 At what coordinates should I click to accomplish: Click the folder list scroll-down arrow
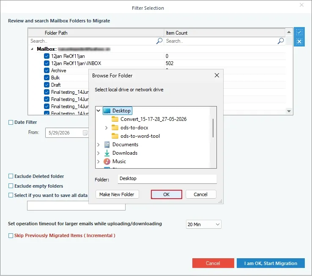[x=289, y=111]
